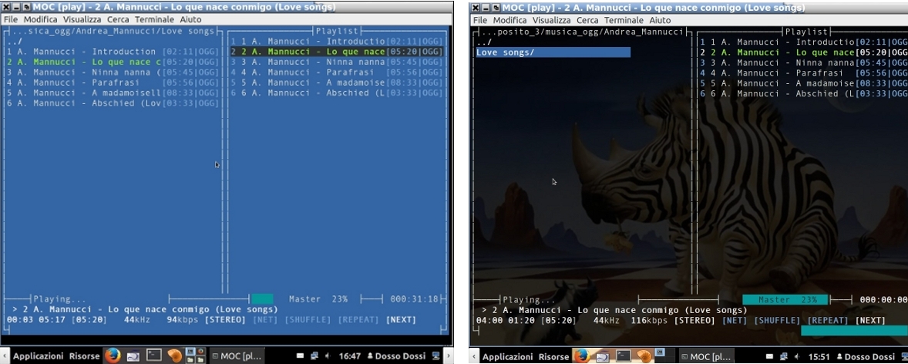Click the croissant-shaped launcher in right taskbar
The width and height of the screenshot is (908, 364).
[644, 356]
